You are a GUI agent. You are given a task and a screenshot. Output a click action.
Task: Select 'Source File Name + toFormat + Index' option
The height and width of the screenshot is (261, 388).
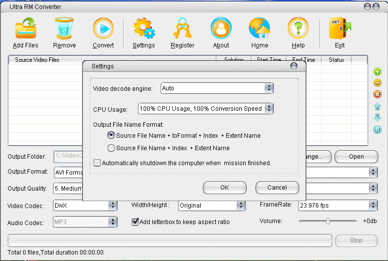click(x=111, y=135)
